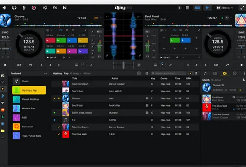The image size is (246, 167).
Task: Trigger the red cue pad at 00:04
Action: [50, 40]
